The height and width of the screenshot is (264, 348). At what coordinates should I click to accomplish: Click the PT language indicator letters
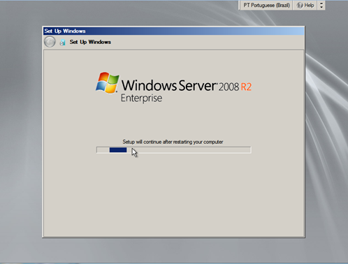tap(247, 5)
